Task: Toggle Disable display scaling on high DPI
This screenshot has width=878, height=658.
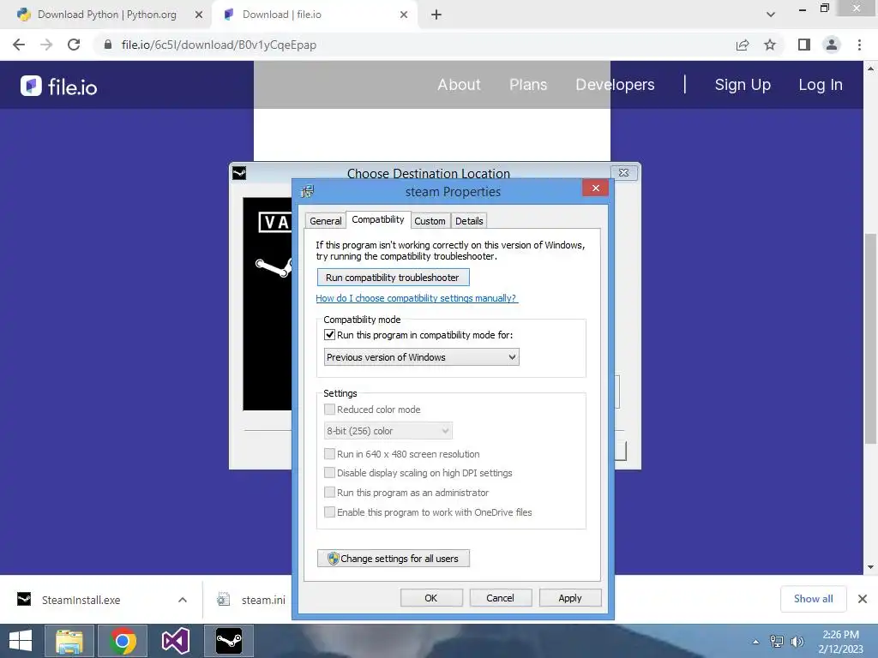Action: (x=330, y=473)
